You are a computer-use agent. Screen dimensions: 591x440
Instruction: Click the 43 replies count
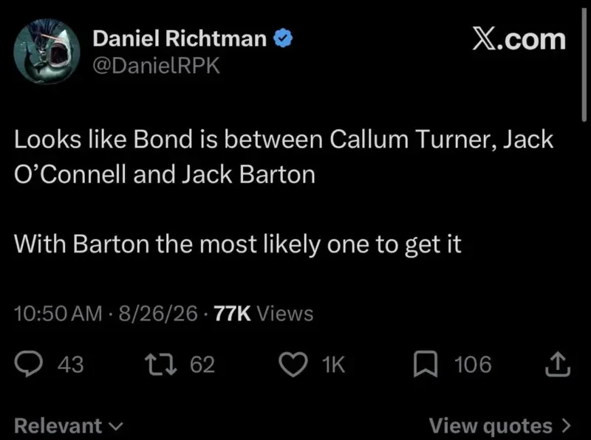(70, 364)
